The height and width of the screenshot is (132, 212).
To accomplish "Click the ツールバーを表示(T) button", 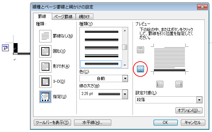I will [x=52, y=123].
